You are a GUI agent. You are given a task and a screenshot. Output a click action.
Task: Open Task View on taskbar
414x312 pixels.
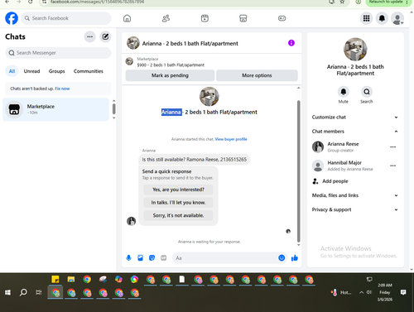(x=39, y=292)
